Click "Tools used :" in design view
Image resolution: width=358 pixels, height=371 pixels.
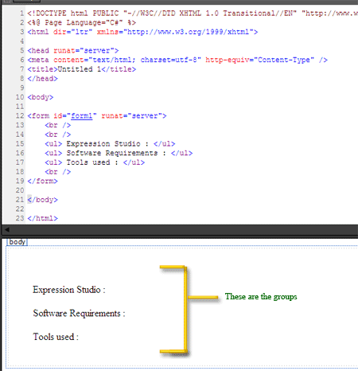tap(56, 337)
